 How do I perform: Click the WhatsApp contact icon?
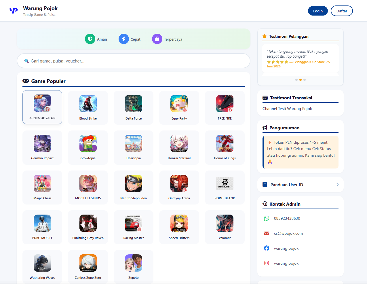point(267,218)
